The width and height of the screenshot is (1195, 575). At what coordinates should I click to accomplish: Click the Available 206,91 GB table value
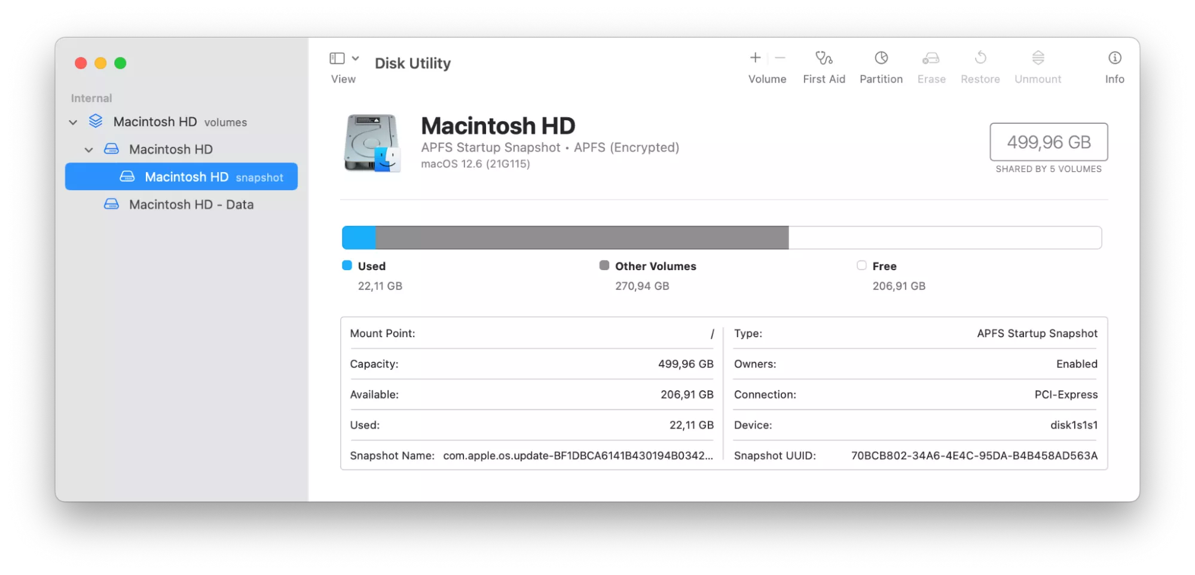687,394
